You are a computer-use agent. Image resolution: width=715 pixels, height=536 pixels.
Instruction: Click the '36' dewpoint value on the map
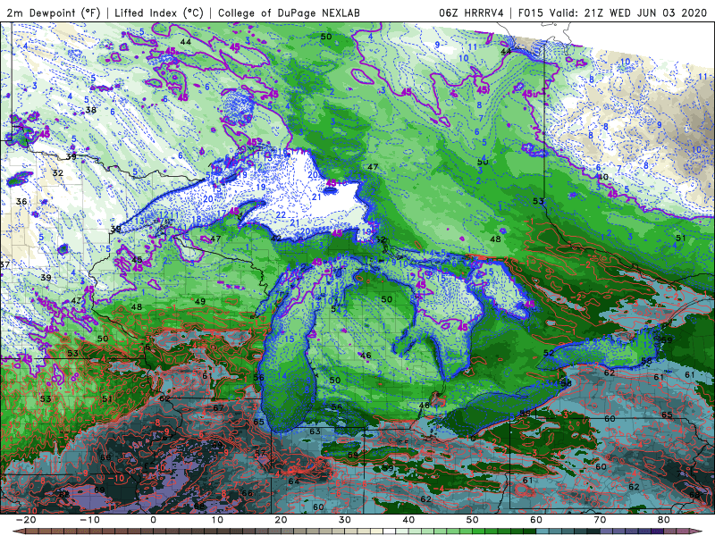(21, 202)
